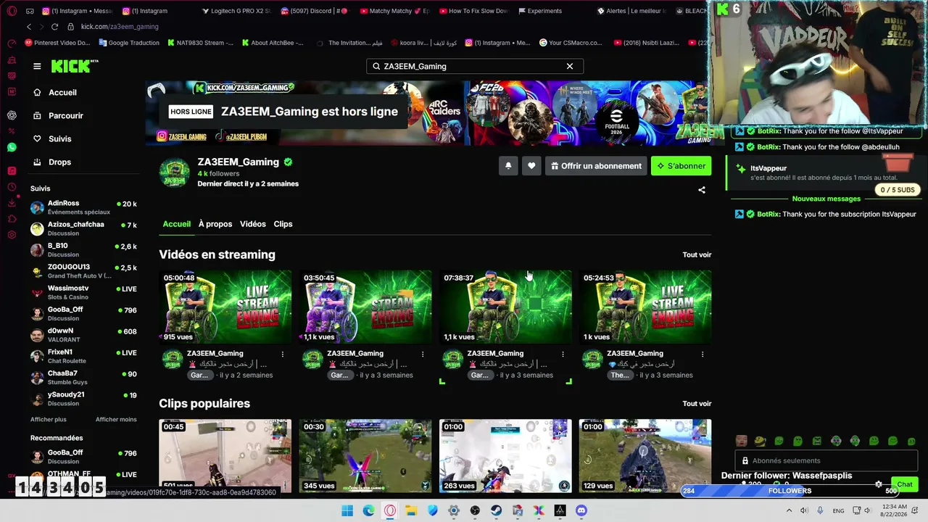Click Tout voir for Vidéos en streaming
The image size is (928, 522).
point(697,254)
